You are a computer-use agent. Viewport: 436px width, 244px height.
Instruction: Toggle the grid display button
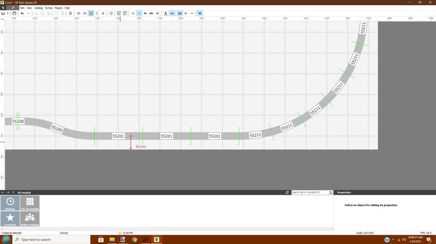(x=91, y=13)
